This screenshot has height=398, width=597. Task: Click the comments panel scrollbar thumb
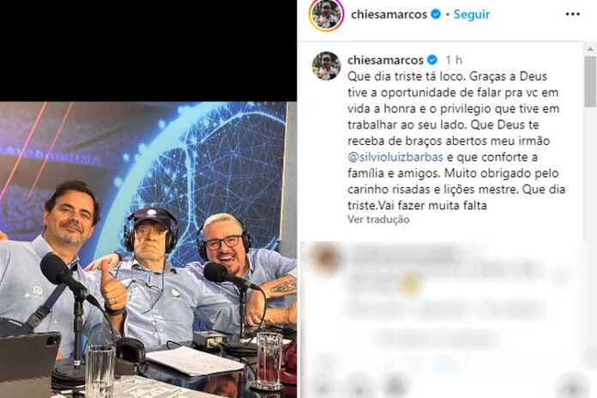590,81
